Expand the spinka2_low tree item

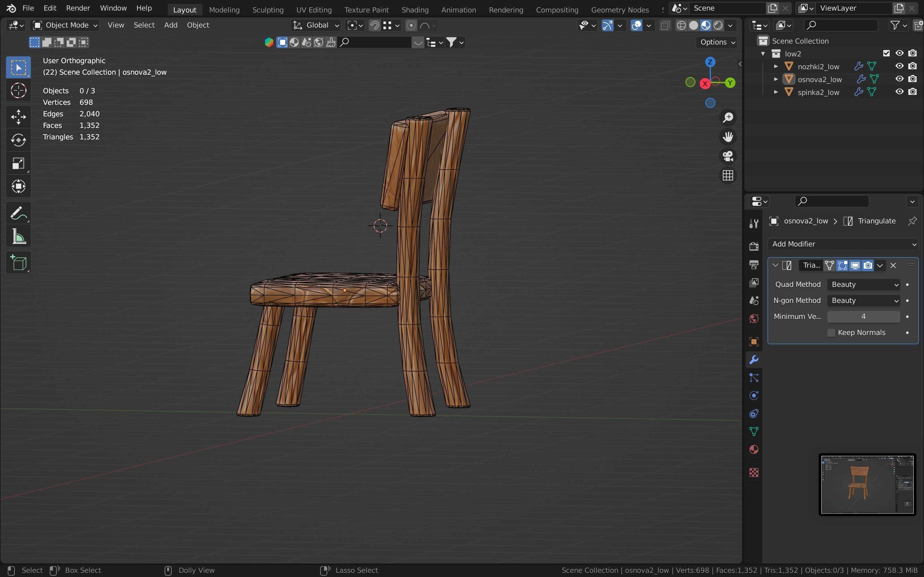[775, 92]
